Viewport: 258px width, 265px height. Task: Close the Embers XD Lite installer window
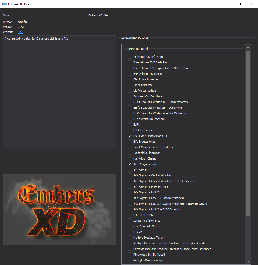click(x=251, y=4)
